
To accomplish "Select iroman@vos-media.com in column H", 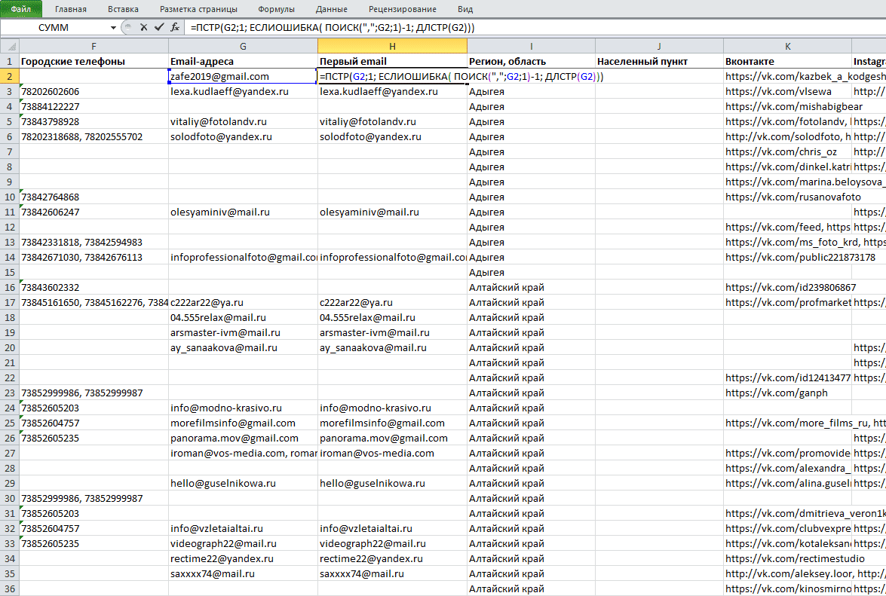I will (392, 453).
